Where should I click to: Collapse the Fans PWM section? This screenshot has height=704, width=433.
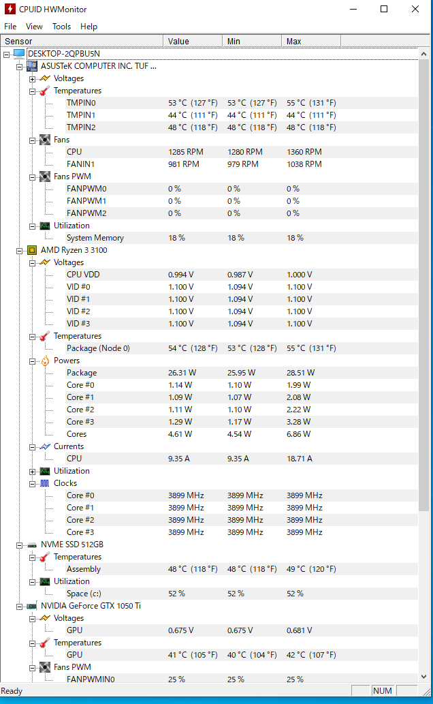click(x=32, y=177)
